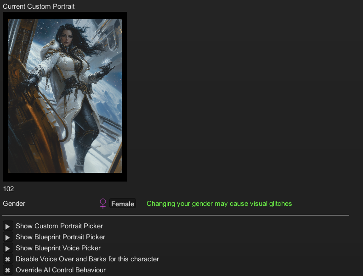Click the current custom portrait image
This screenshot has height=276, width=363.
tap(65, 96)
